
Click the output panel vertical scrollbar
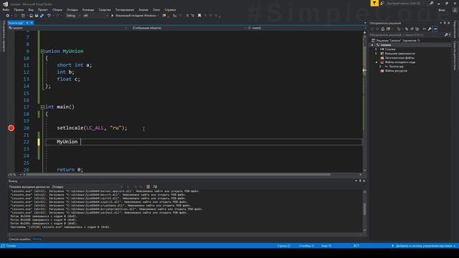(x=364, y=209)
